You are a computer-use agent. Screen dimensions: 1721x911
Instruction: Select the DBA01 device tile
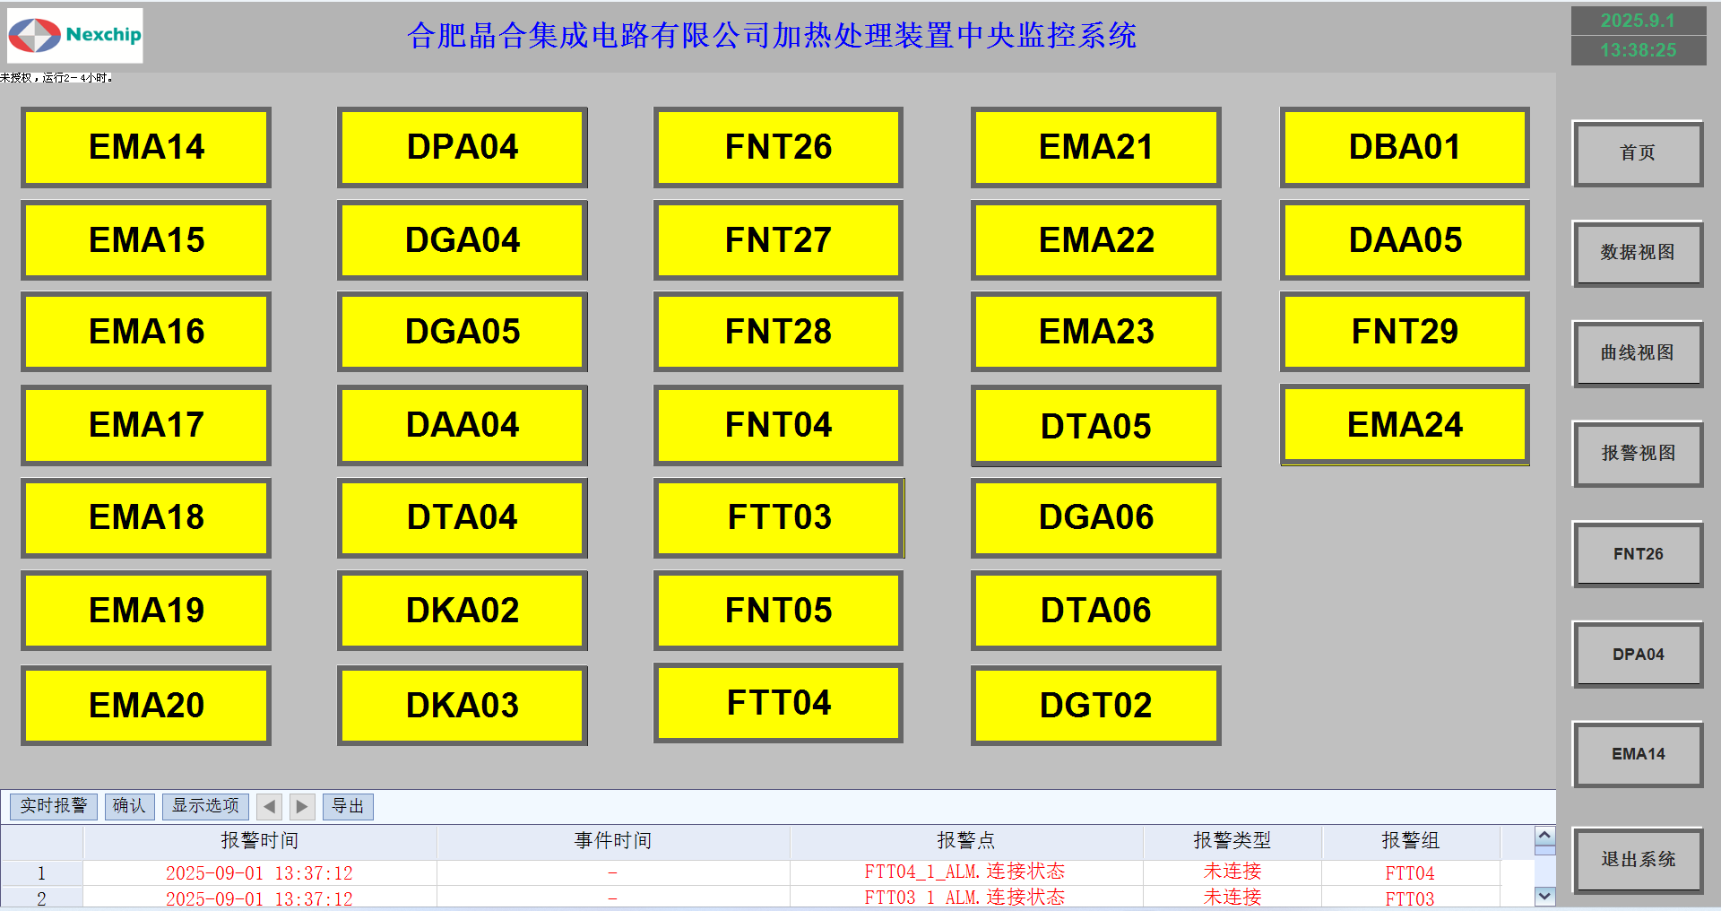1404,147
